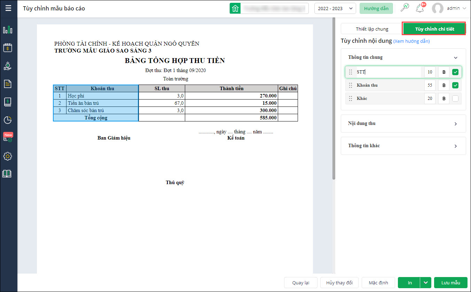Click the blurred school name field
The height and width of the screenshot is (292, 471).
[x=275, y=8]
